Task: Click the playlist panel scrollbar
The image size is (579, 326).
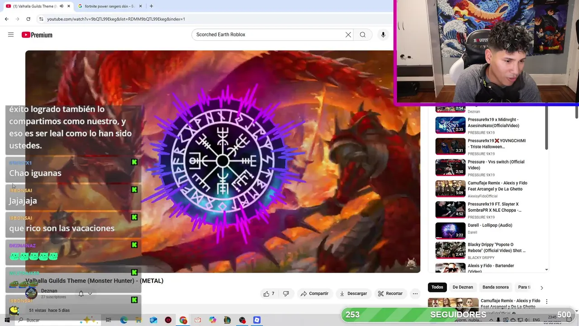Action: 546,127
